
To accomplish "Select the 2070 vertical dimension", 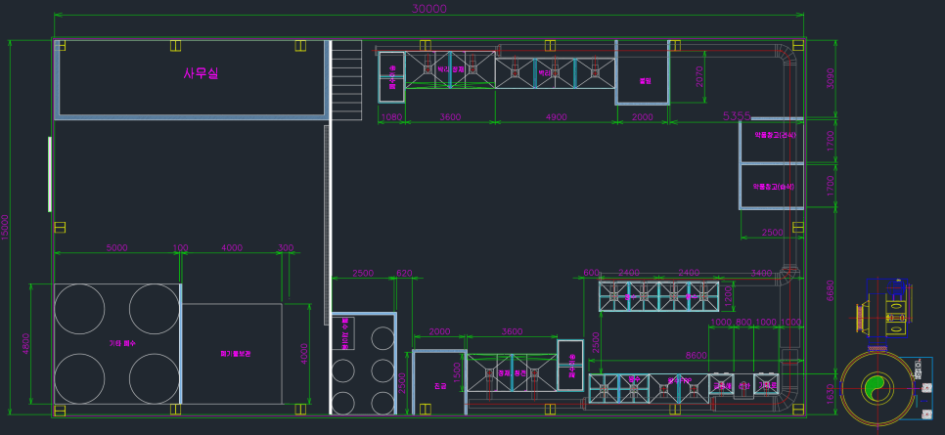I will pos(699,76).
